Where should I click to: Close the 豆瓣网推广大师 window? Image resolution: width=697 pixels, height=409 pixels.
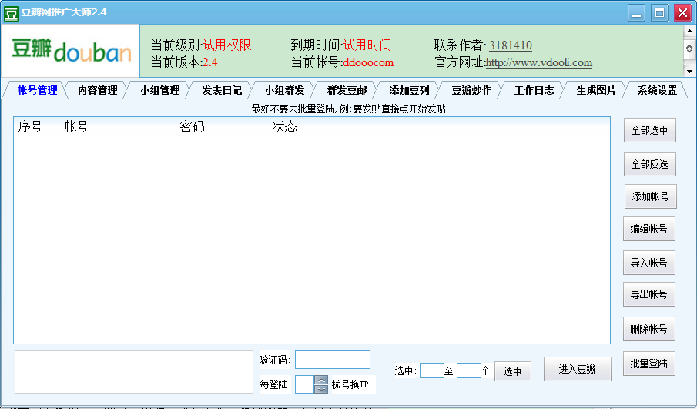click(x=683, y=13)
